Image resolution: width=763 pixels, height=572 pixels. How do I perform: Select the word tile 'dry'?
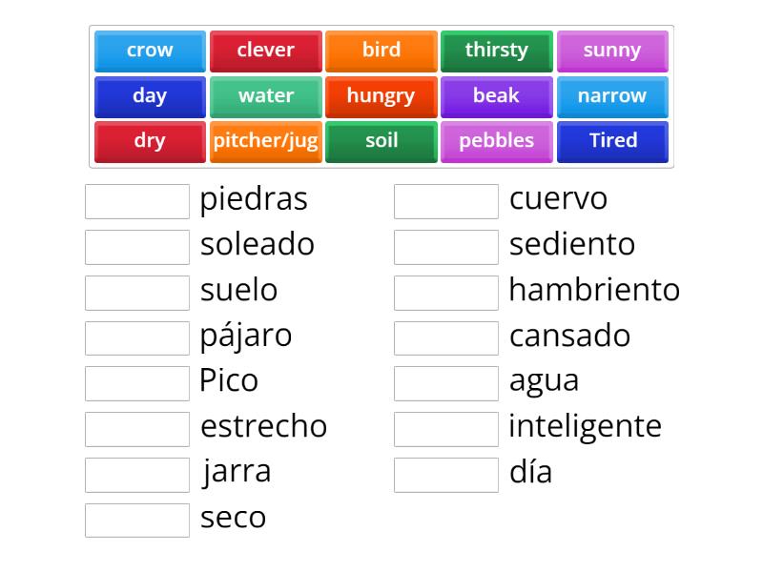point(149,140)
